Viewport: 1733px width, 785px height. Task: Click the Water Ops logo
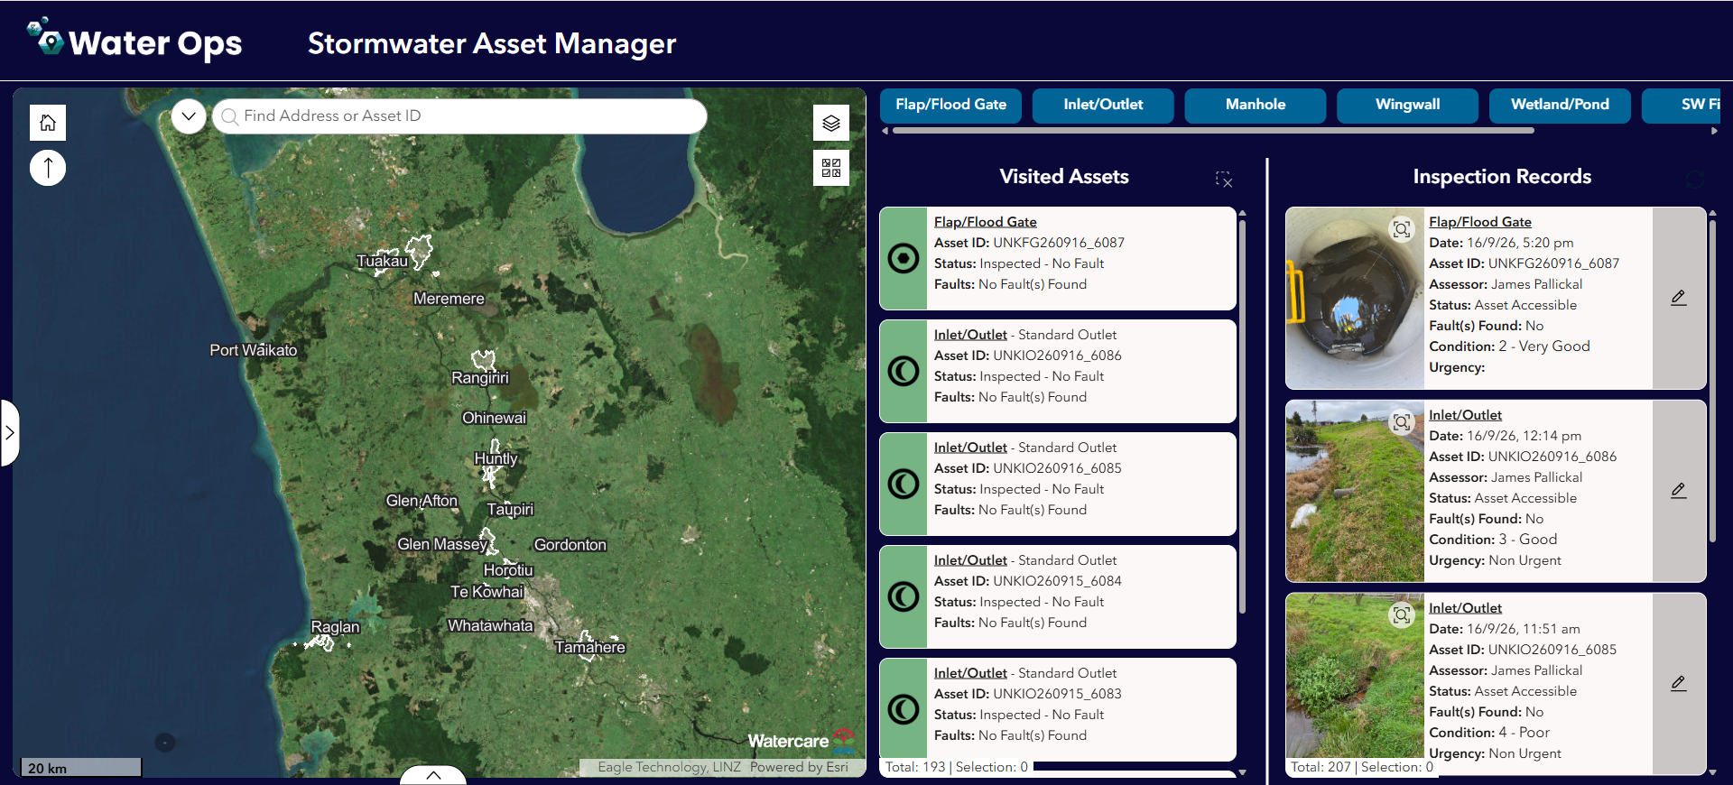[x=135, y=41]
